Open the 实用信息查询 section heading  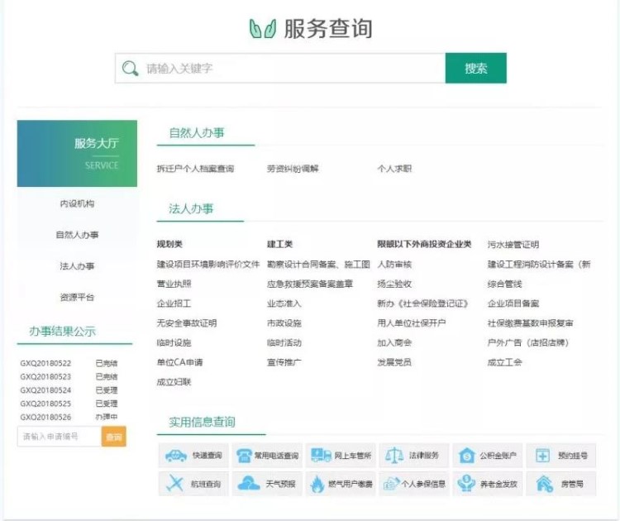(202, 422)
